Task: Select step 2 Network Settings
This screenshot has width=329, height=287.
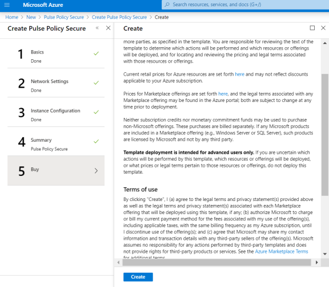Action: click(x=56, y=83)
